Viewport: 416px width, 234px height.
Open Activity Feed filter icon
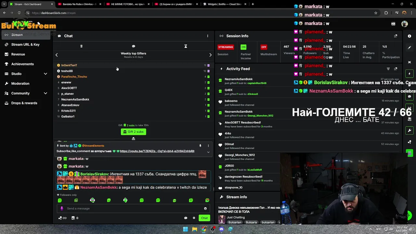point(388,69)
